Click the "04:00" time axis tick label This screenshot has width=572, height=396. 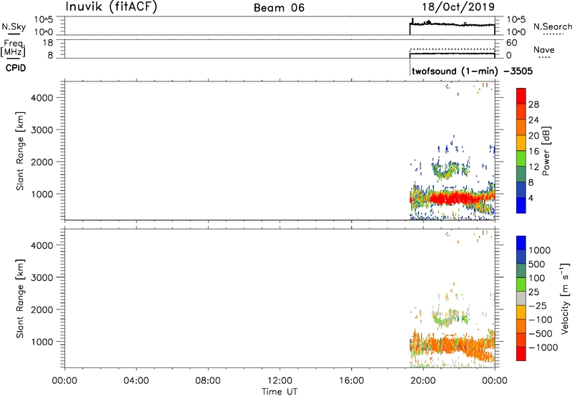tap(136, 381)
